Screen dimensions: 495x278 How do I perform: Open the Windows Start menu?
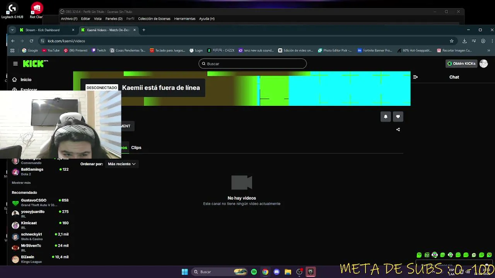click(x=184, y=272)
